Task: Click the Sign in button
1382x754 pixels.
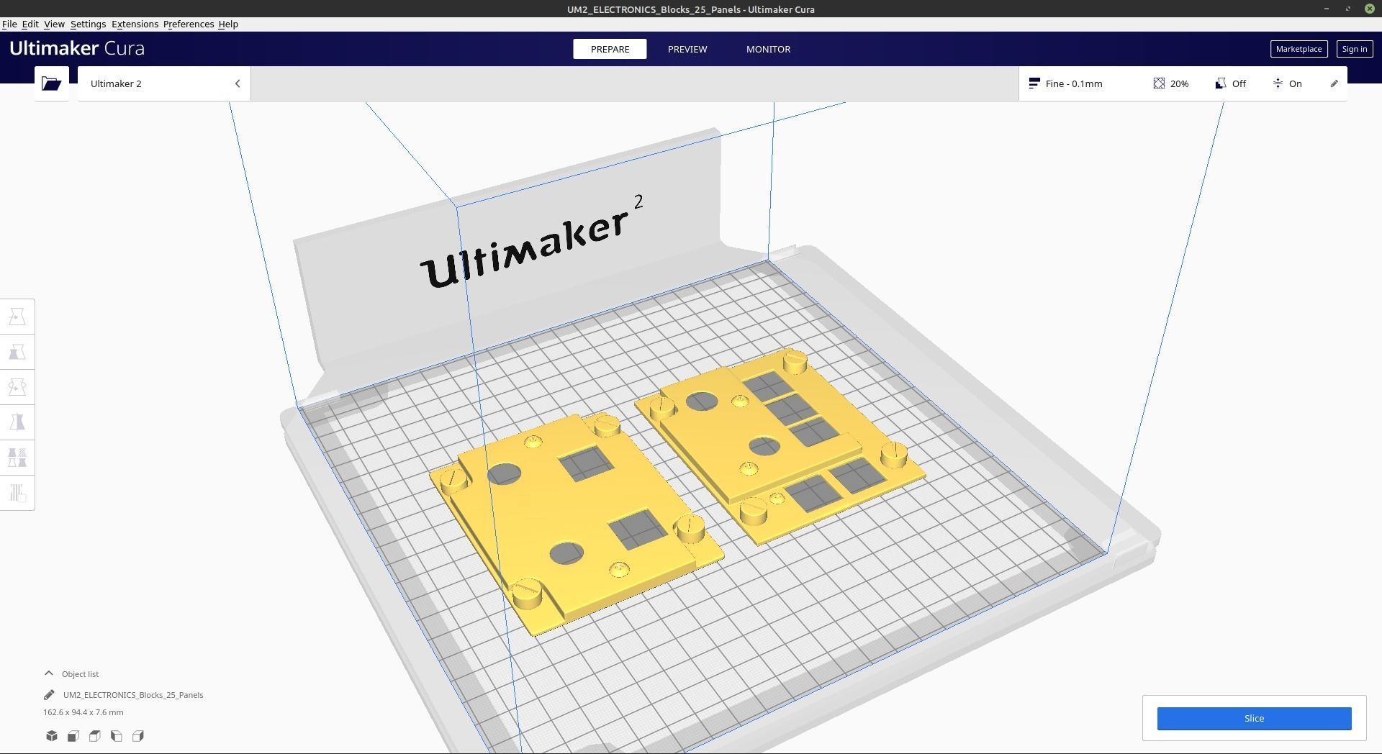Action: tap(1354, 49)
